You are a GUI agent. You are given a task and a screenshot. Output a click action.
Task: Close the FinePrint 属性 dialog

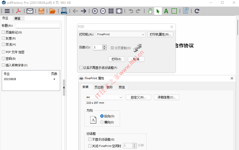232,78
